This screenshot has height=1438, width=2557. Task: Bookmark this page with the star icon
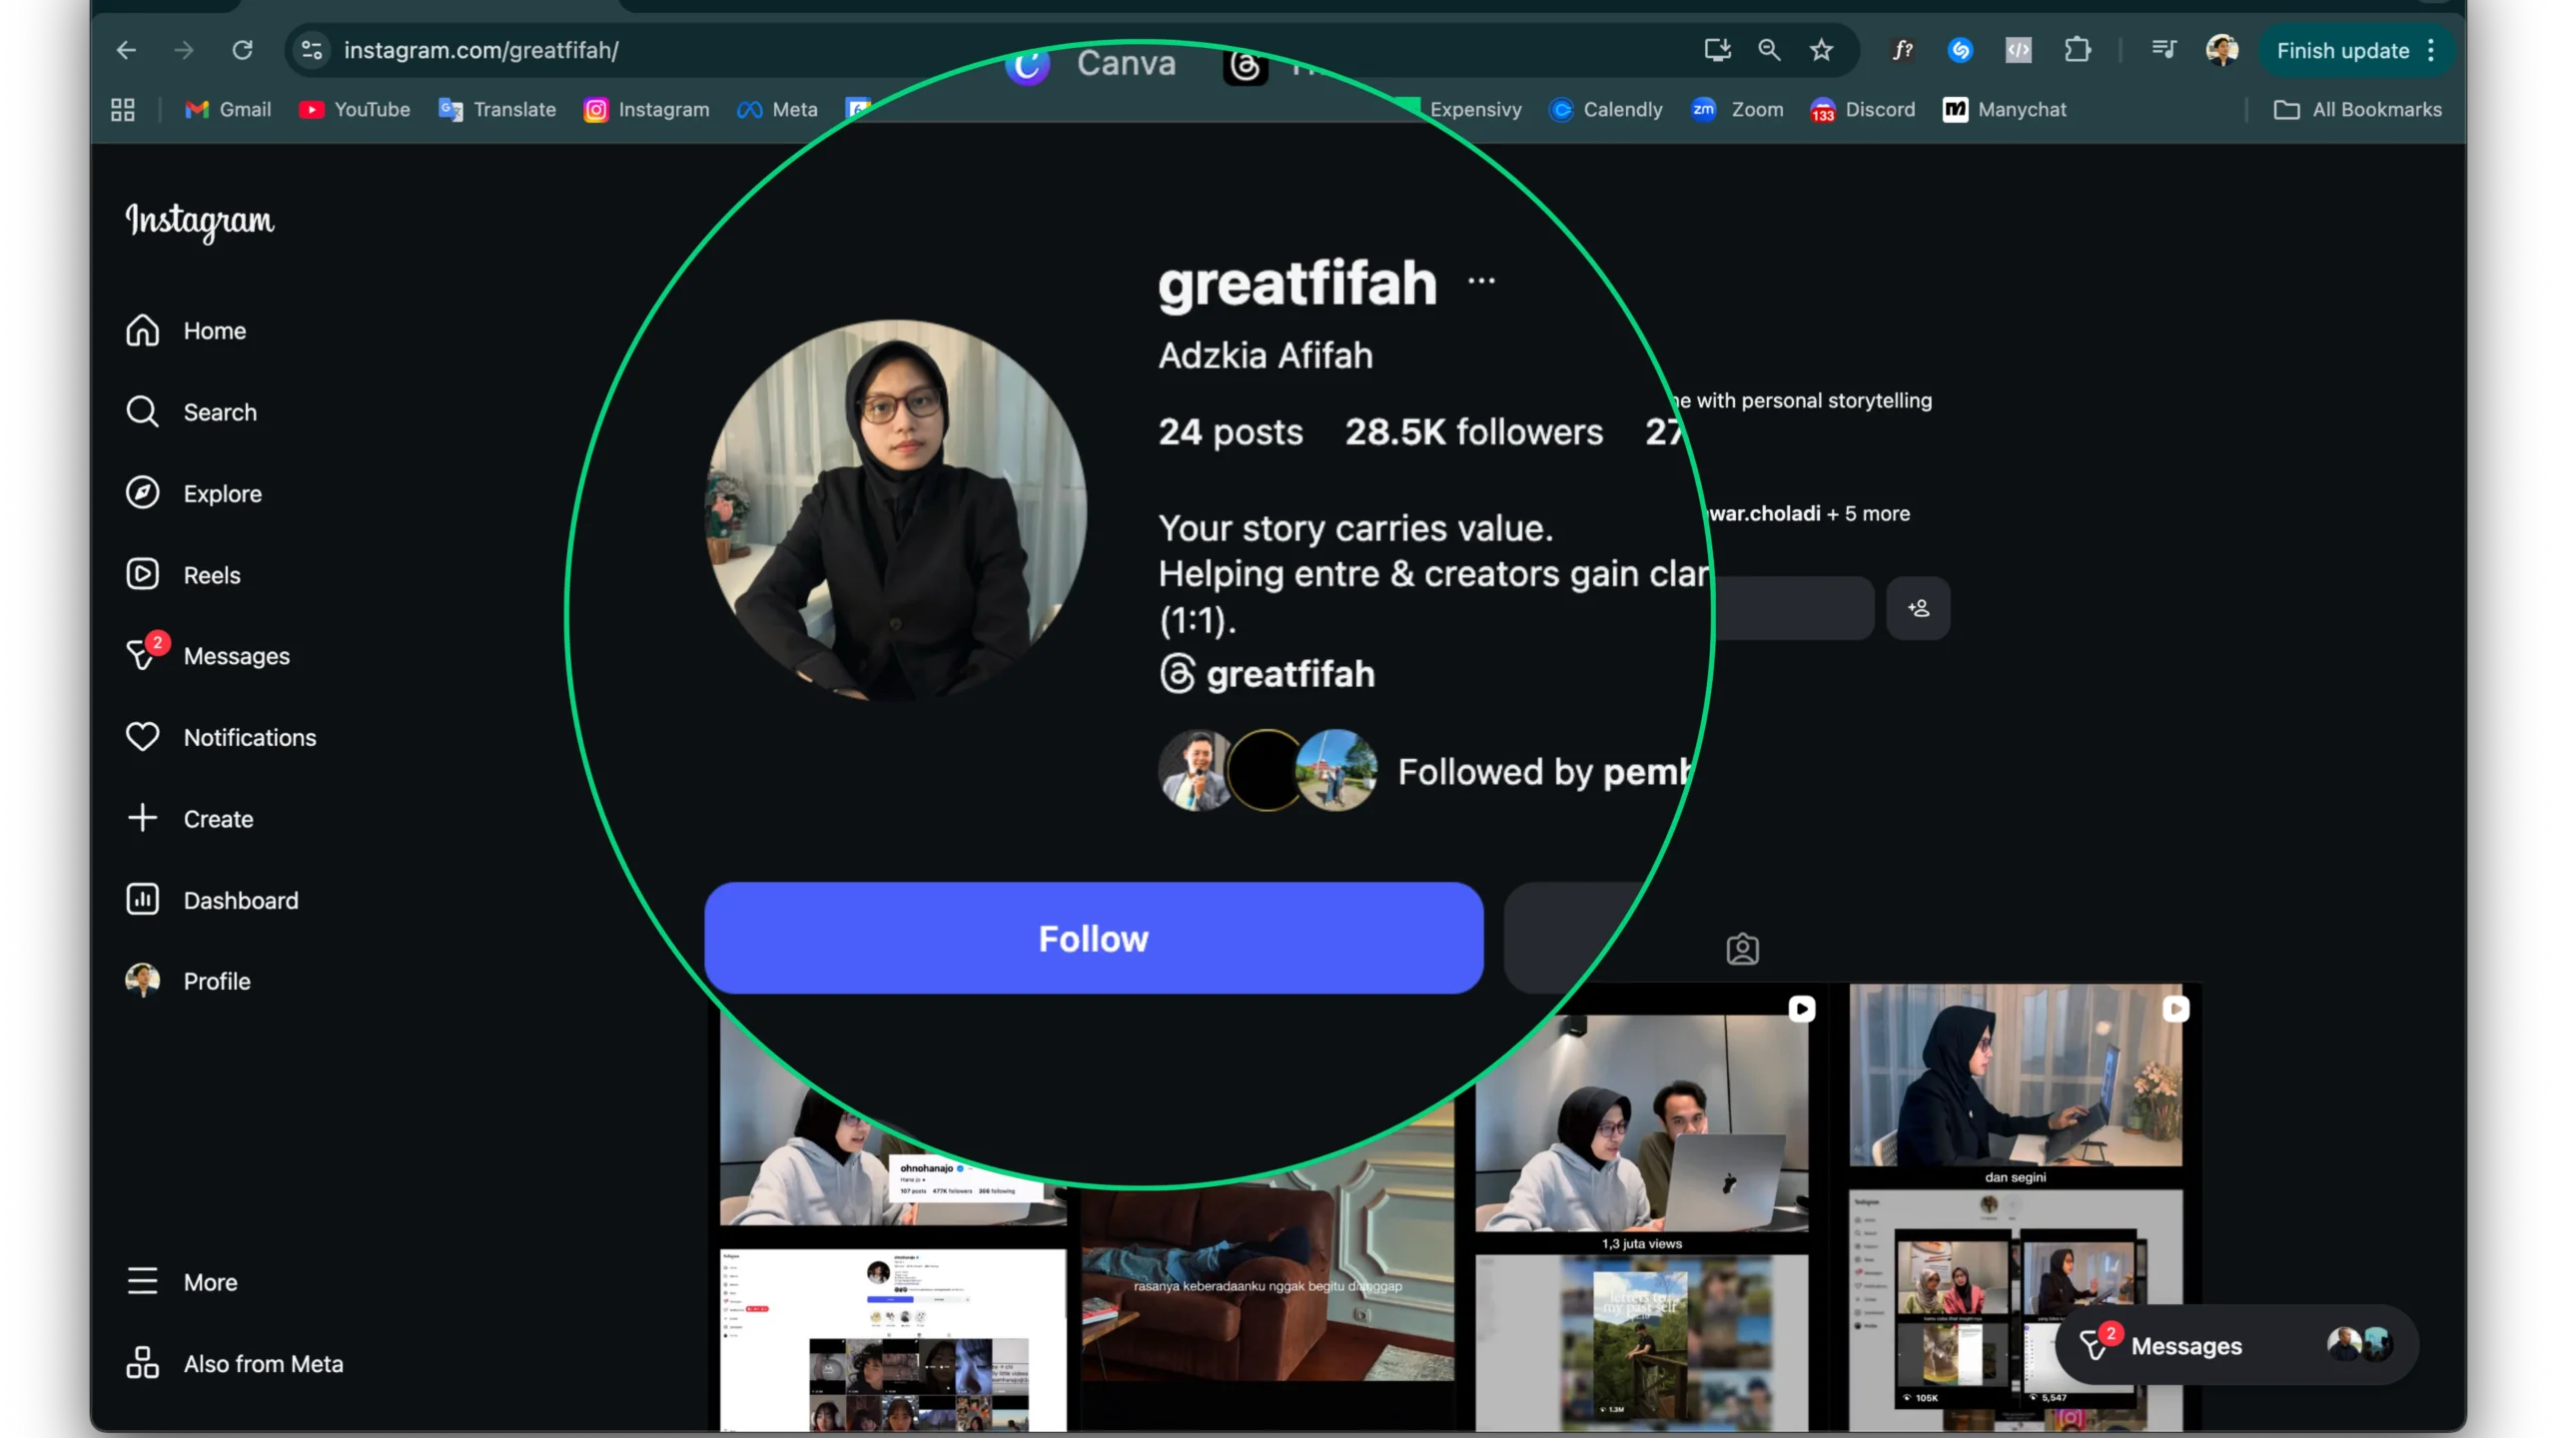click(x=1822, y=50)
